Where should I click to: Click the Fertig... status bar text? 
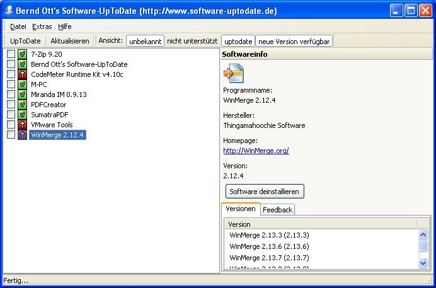click(x=16, y=280)
